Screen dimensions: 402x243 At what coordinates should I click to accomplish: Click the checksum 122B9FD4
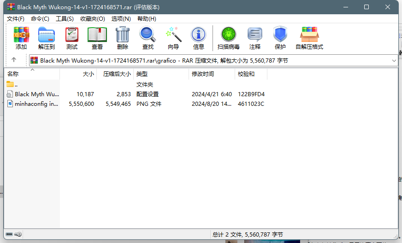251,94
